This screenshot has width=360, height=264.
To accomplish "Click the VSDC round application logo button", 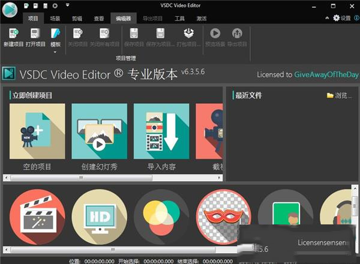I will pyautogui.click(x=10, y=10).
